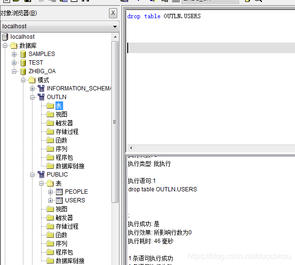Click the INFORMATION_SCHEMA schema icon
This screenshot has height=265, width=295.
click(41, 88)
